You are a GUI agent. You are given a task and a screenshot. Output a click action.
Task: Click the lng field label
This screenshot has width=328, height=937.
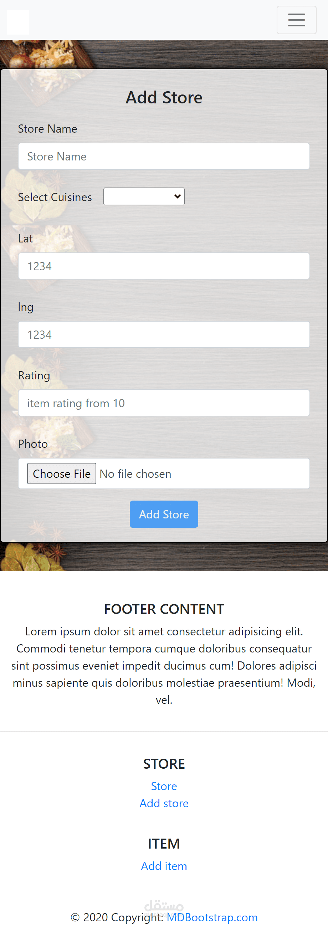pos(26,307)
